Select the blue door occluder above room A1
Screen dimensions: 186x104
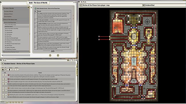pos(134,28)
